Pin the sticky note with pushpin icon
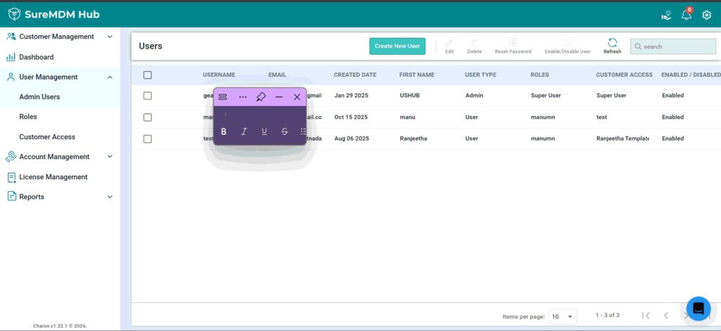The image size is (721, 331). tap(261, 97)
